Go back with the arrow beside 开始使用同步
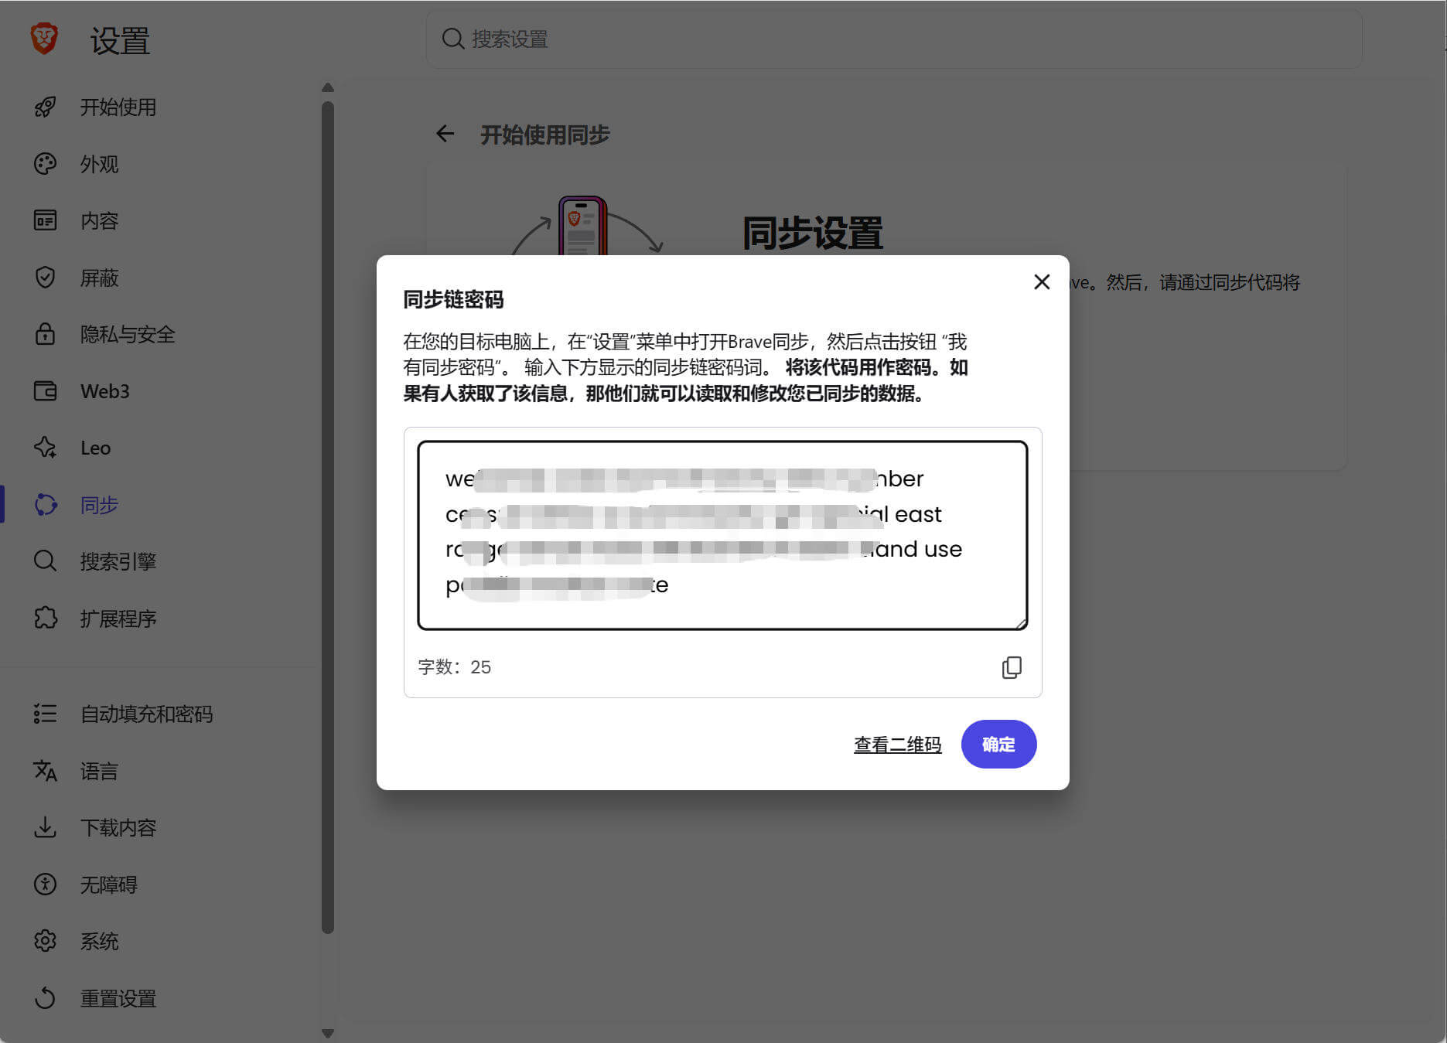The height and width of the screenshot is (1043, 1447). click(x=445, y=135)
